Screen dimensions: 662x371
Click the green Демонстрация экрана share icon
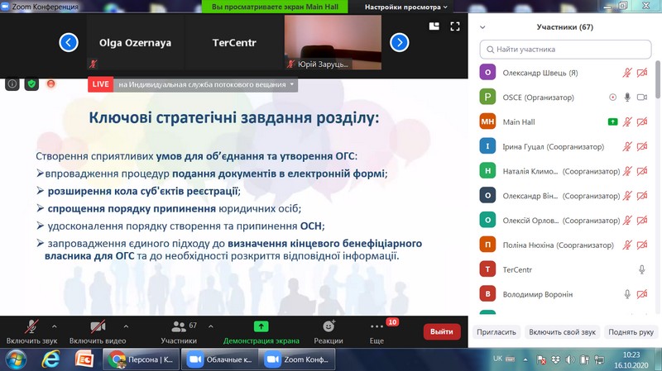tap(261, 327)
